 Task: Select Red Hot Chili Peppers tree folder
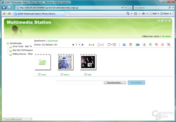23,50
